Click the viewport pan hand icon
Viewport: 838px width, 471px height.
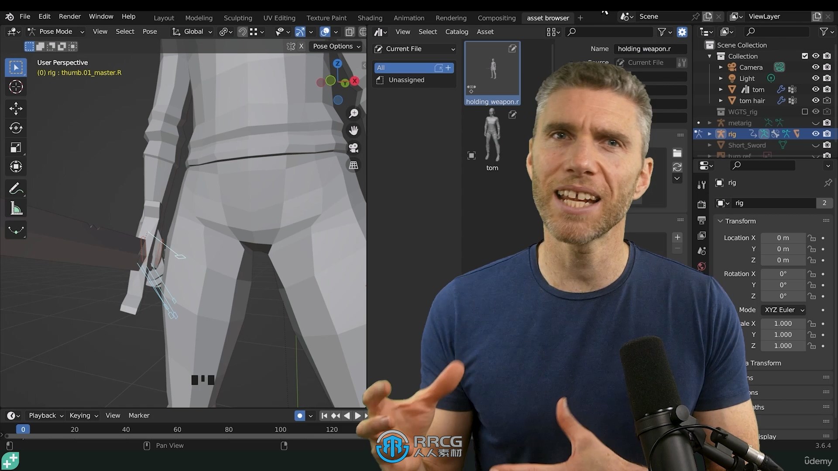click(x=354, y=130)
